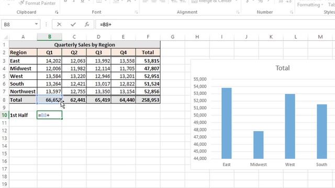
Task: Confirm the formula with the checkmark icon
Action: [x=73, y=25]
